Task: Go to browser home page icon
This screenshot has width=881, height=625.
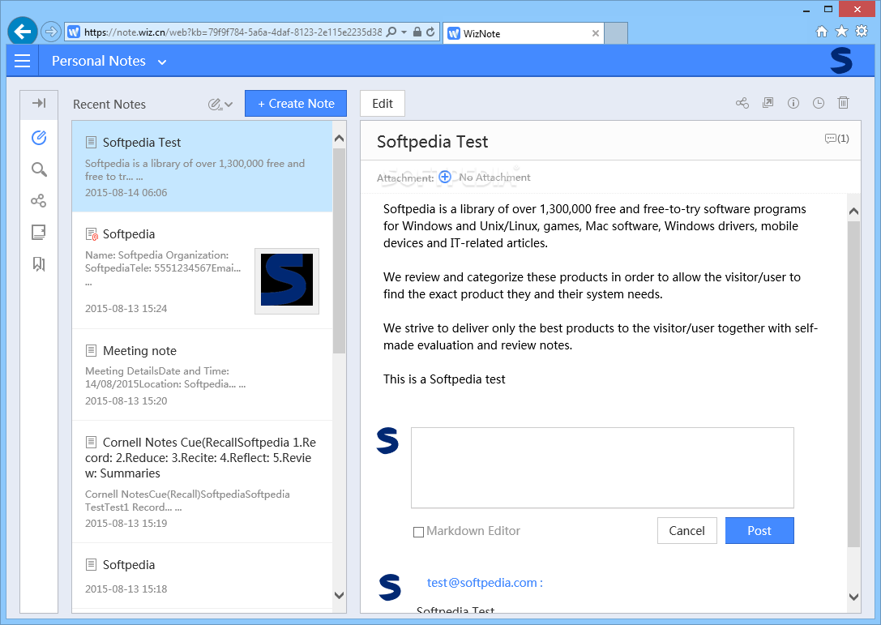Action: tap(822, 32)
